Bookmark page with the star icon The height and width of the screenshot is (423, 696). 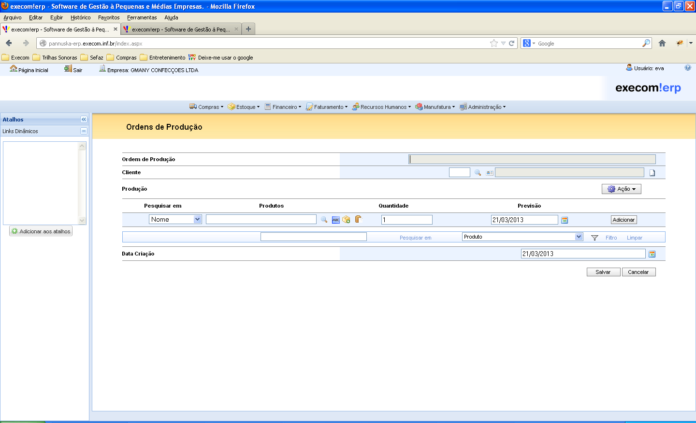coord(493,43)
